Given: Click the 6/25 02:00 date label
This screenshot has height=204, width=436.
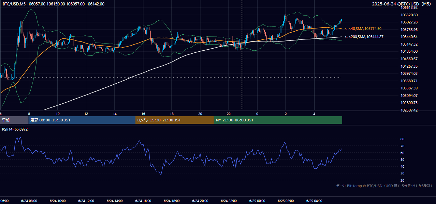Looking at the screenshot, I should (286, 201).
